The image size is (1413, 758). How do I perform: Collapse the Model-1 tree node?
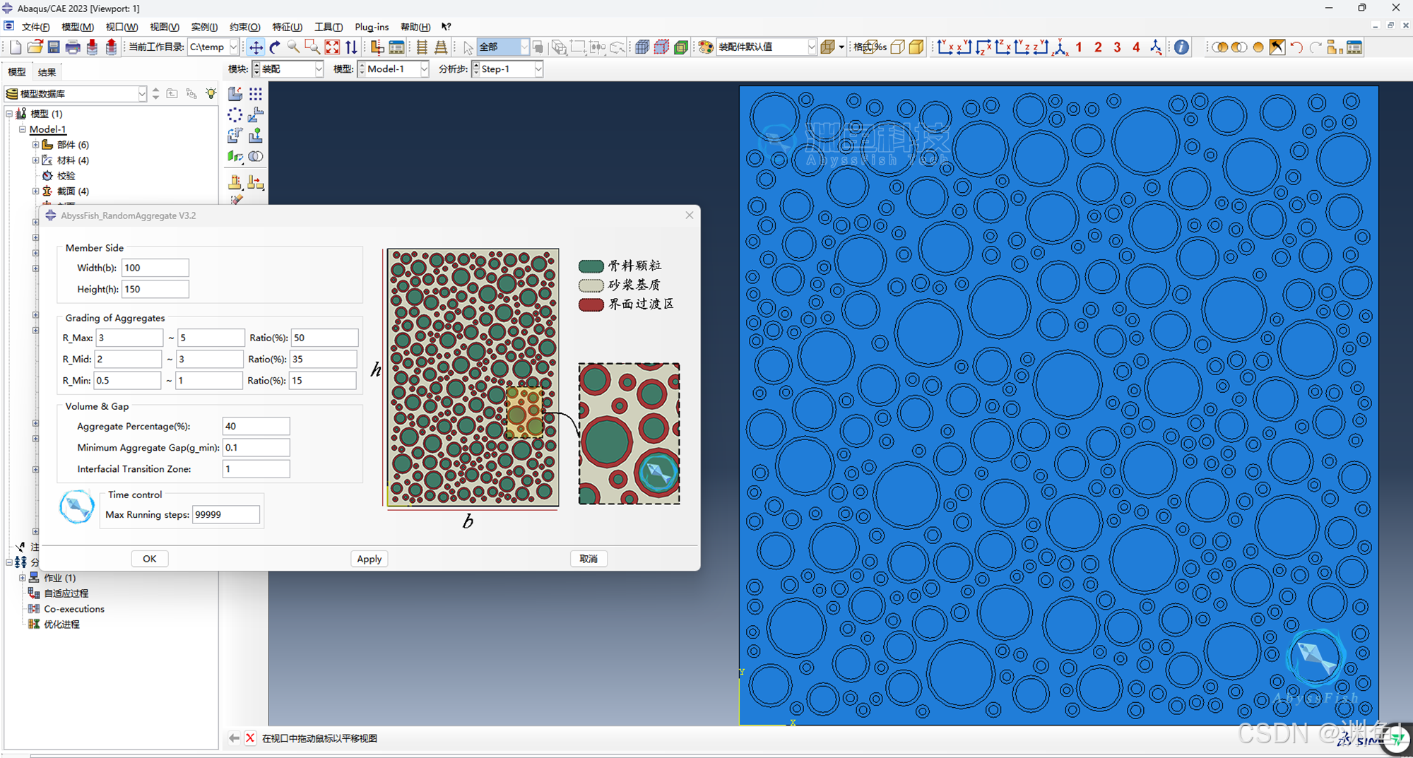coord(23,129)
